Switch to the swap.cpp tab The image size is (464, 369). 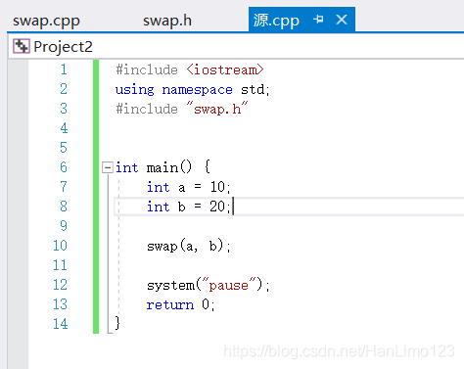click(x=46, y=21)
